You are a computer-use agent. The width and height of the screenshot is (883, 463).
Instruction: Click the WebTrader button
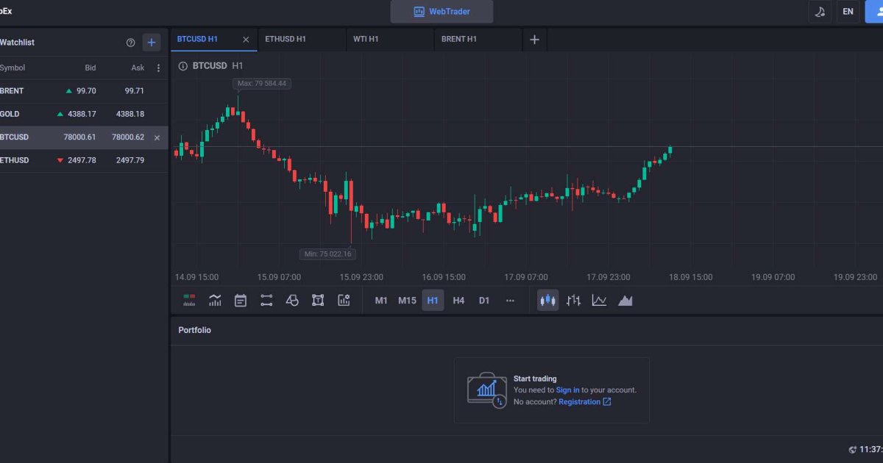click(x=441, y=12)
